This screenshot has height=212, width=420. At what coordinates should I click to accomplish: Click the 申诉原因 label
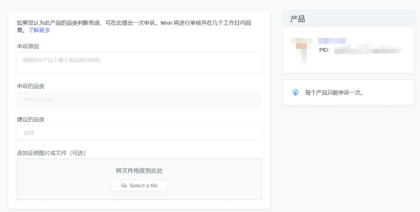[x=28, y=46]
